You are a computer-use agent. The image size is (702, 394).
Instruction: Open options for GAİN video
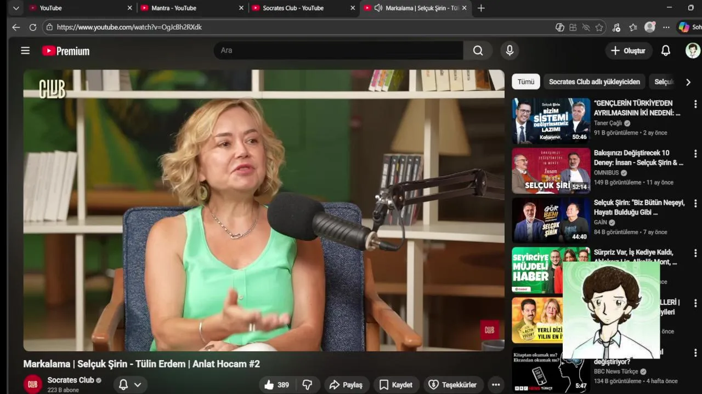click(x=695, y=204)
